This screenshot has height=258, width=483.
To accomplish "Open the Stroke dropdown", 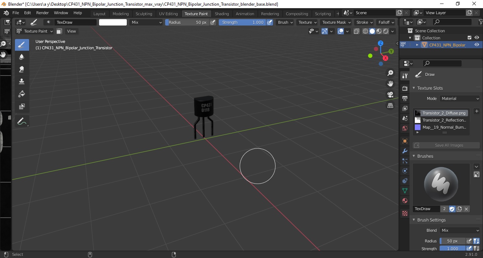I will point(364,22).
